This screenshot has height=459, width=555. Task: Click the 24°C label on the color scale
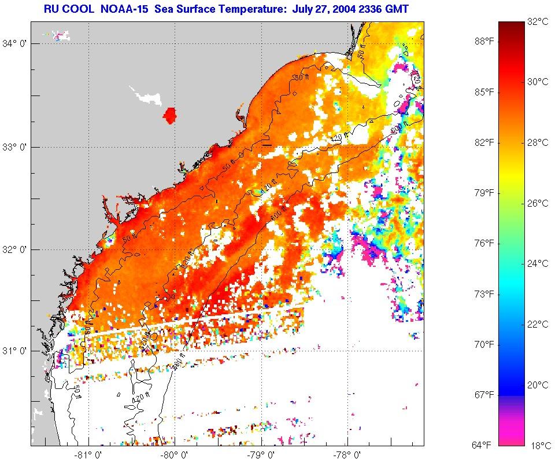538,263
